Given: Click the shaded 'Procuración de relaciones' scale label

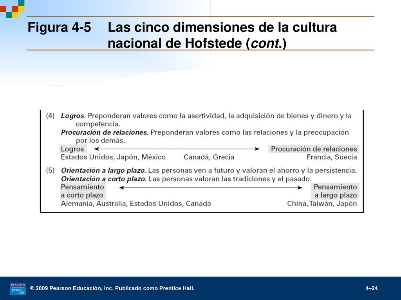Looking at the screenshot, I should [x=314, y=149].
